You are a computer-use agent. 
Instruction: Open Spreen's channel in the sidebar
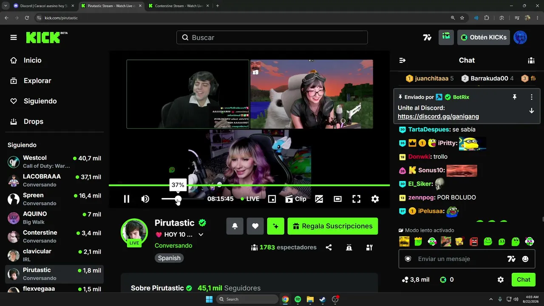[54, 199]
